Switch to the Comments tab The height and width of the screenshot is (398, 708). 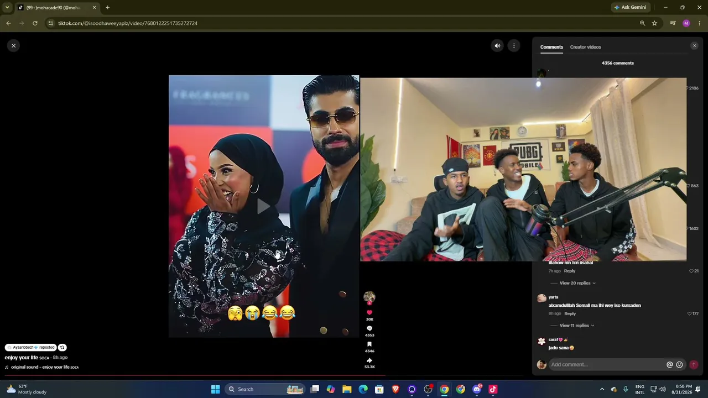(551, 47)
